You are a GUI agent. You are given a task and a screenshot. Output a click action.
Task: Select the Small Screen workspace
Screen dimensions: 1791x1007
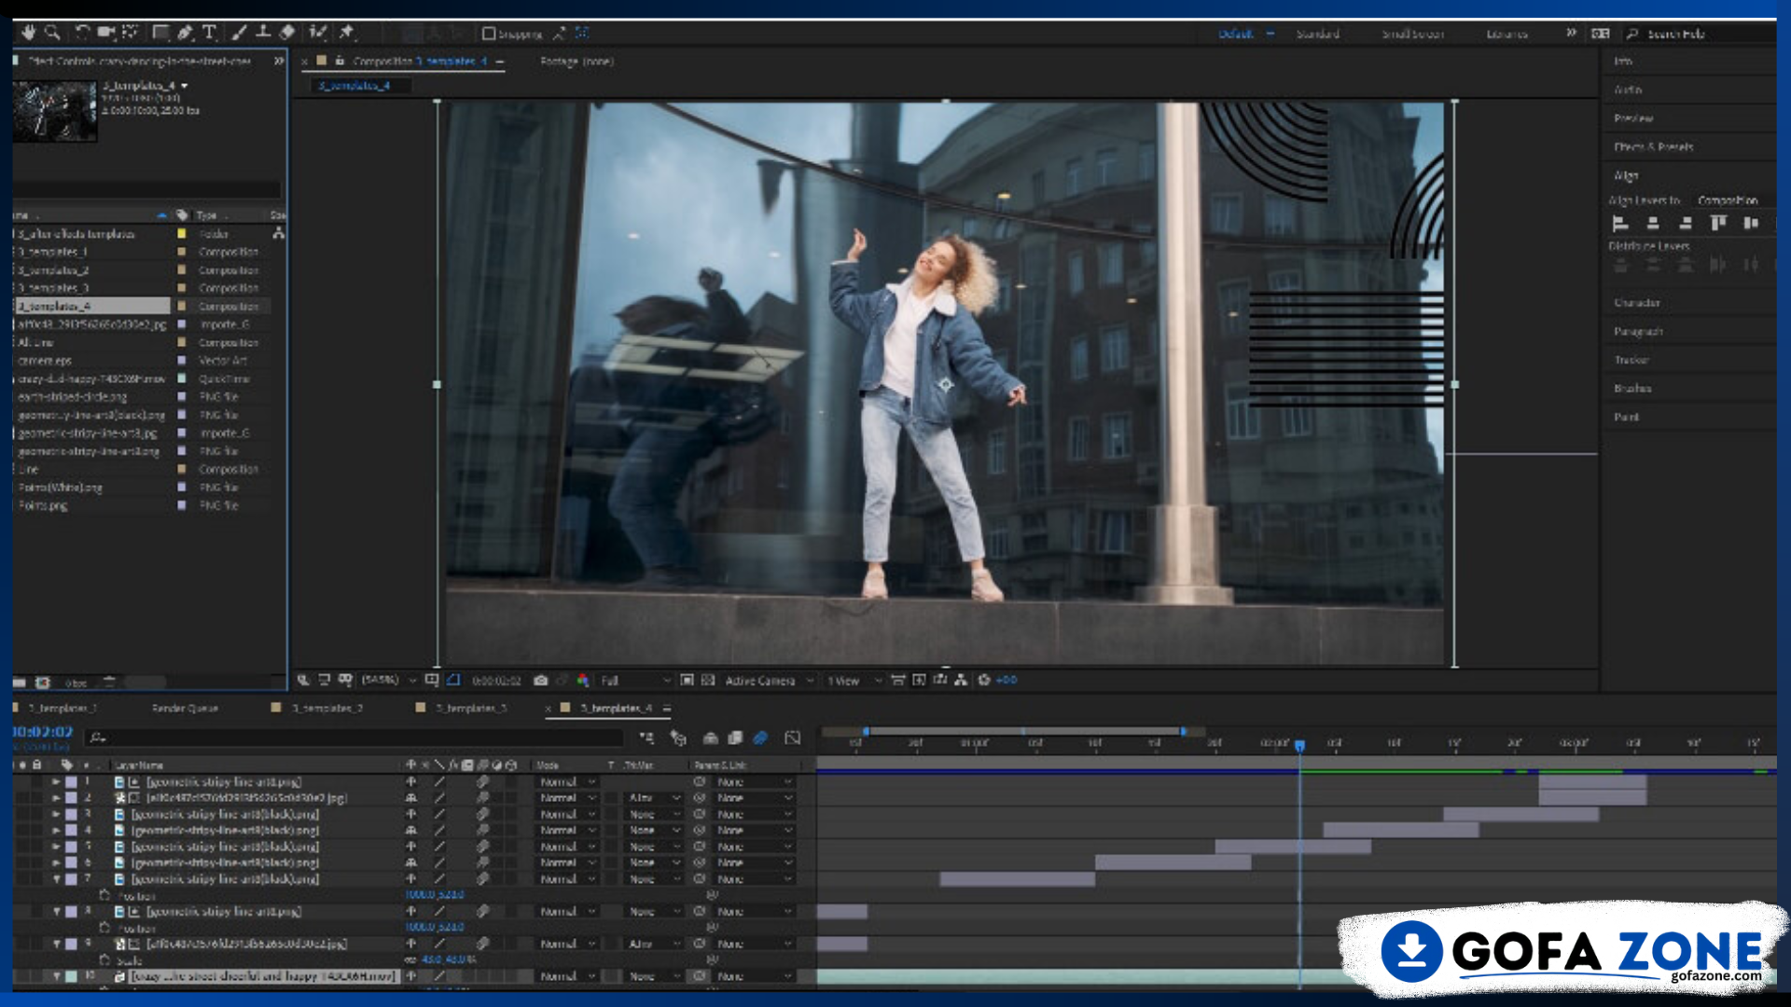1412,34
